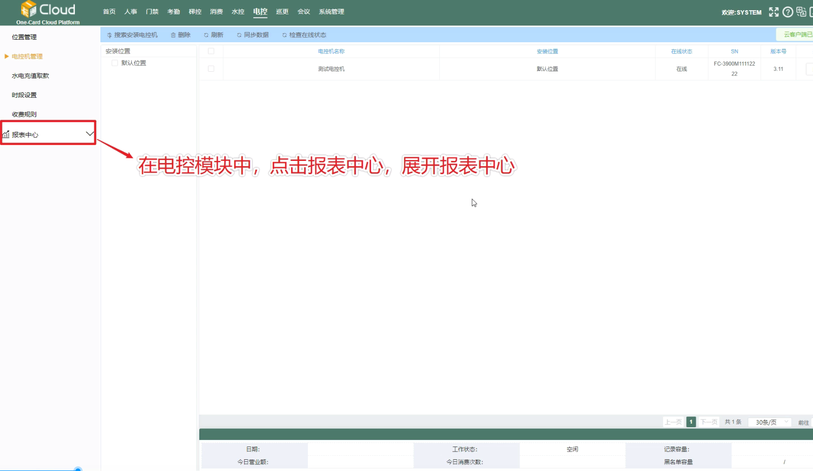The height and width of the screenshot is (471, 813).
Task: Click the refresh icon beside 刷新
Action: [206, 35]
